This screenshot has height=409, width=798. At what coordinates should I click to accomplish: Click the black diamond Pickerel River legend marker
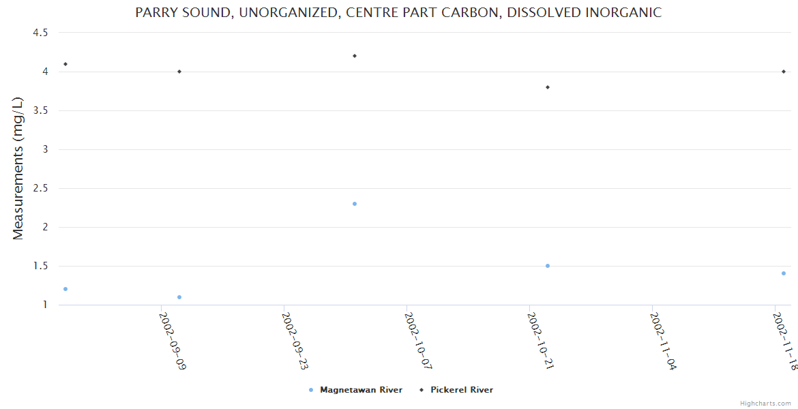coord(422,390)
